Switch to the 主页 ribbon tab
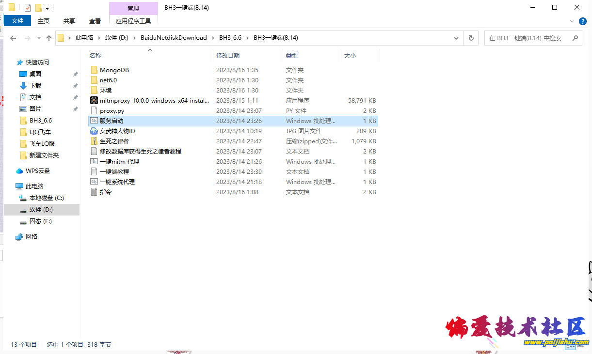Screen dimensions: 592x354 coord(44,21)
